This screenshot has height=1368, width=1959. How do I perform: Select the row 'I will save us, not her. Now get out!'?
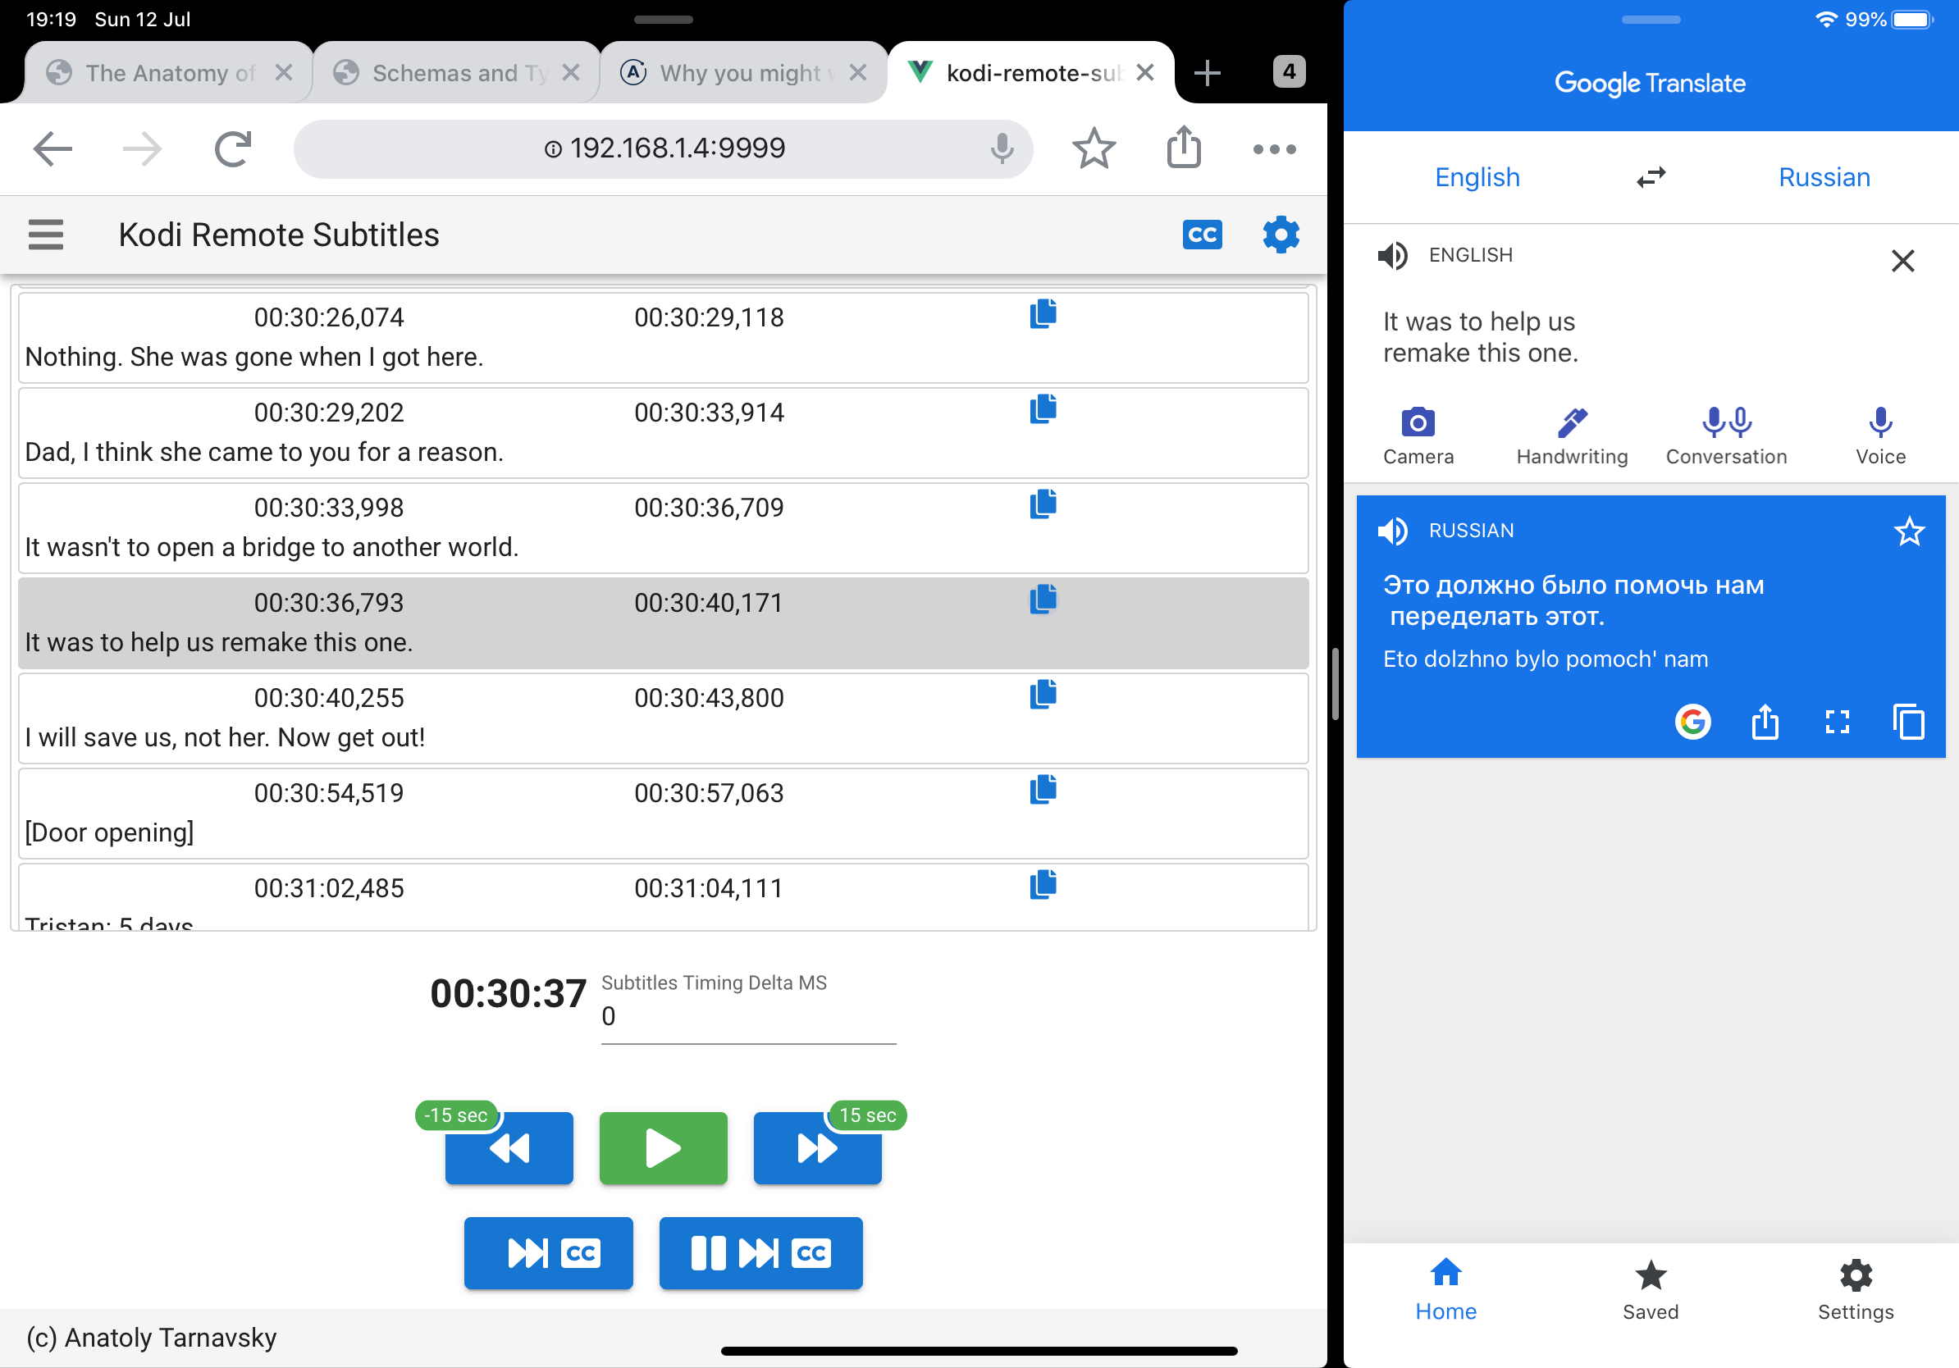pos(663,718)
